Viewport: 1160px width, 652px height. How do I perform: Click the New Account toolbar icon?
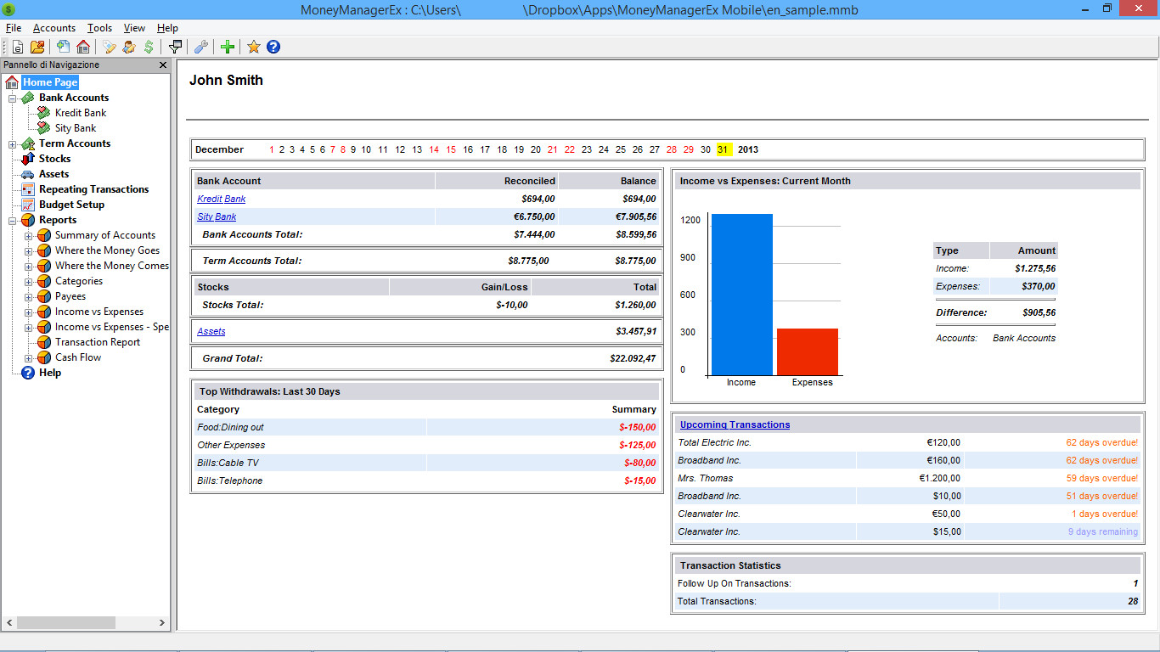[x=64, y=47]
